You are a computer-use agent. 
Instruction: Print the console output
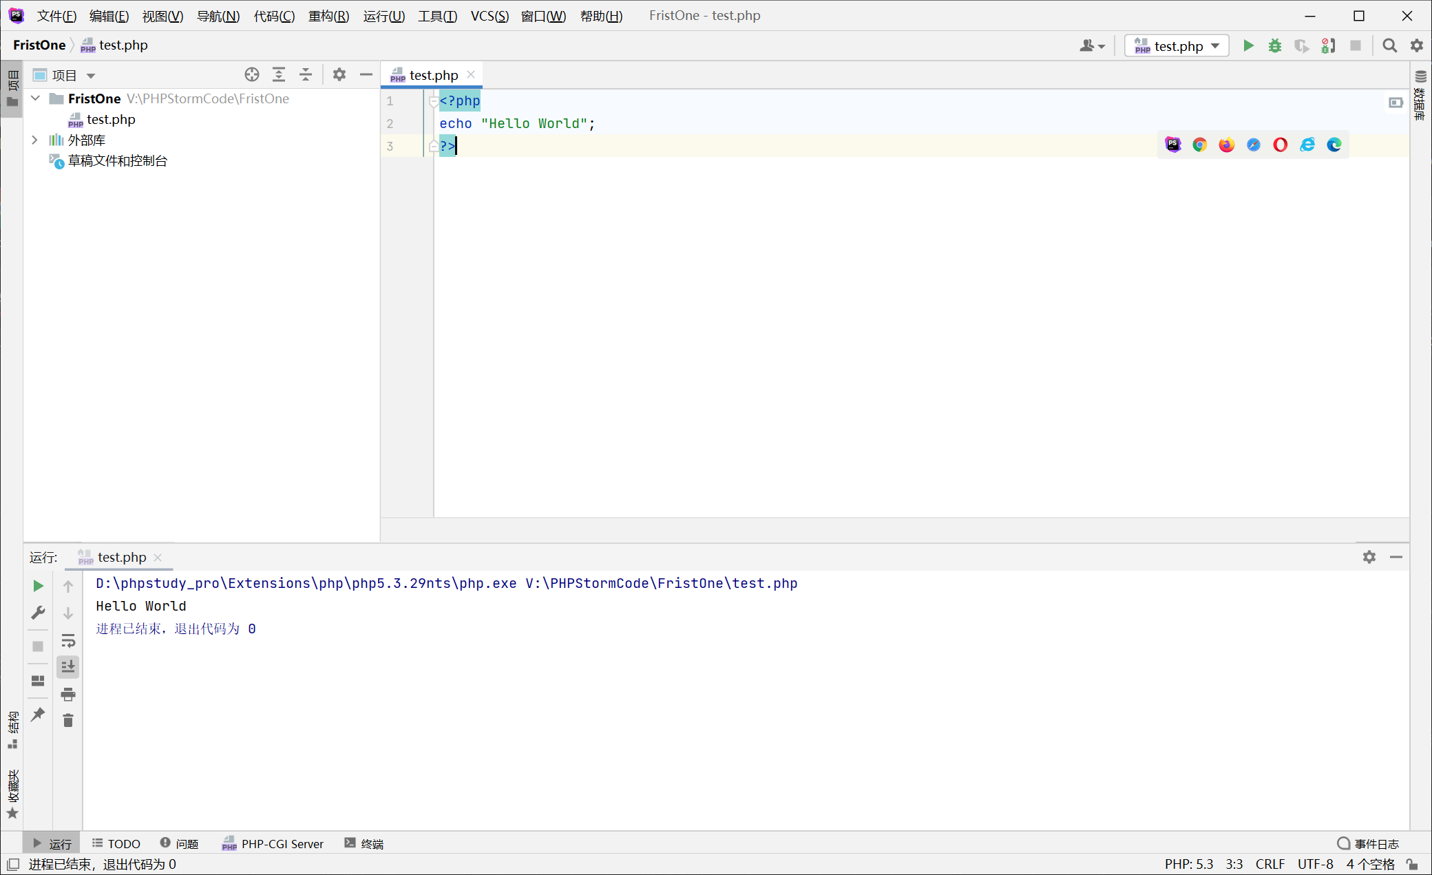68,694
